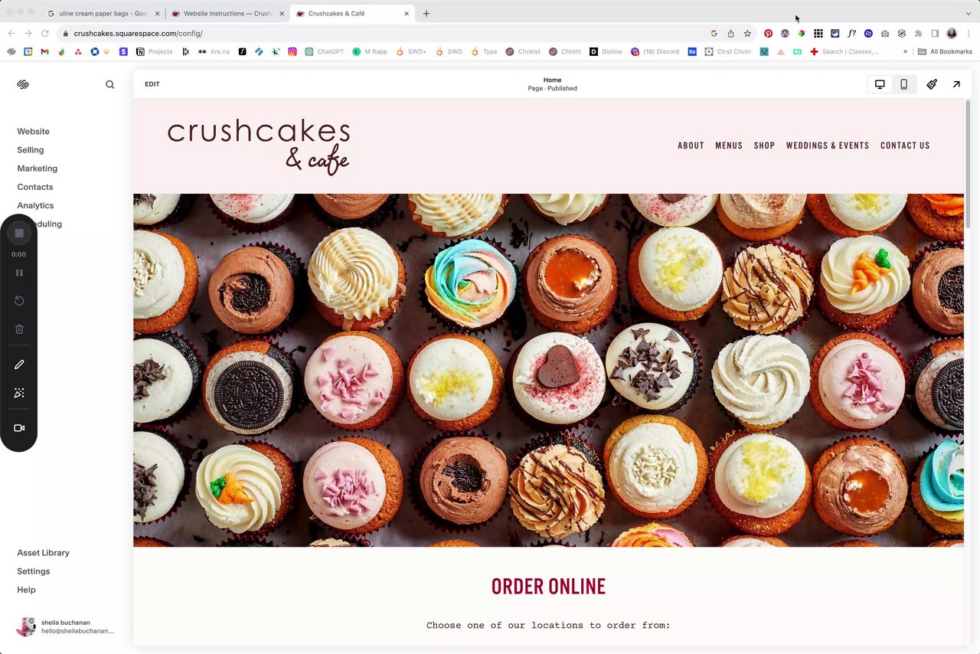The width and height of the screenshot is (980, 654).
Task: Open the sidebar search icon
Action: [x=109, y=84]
